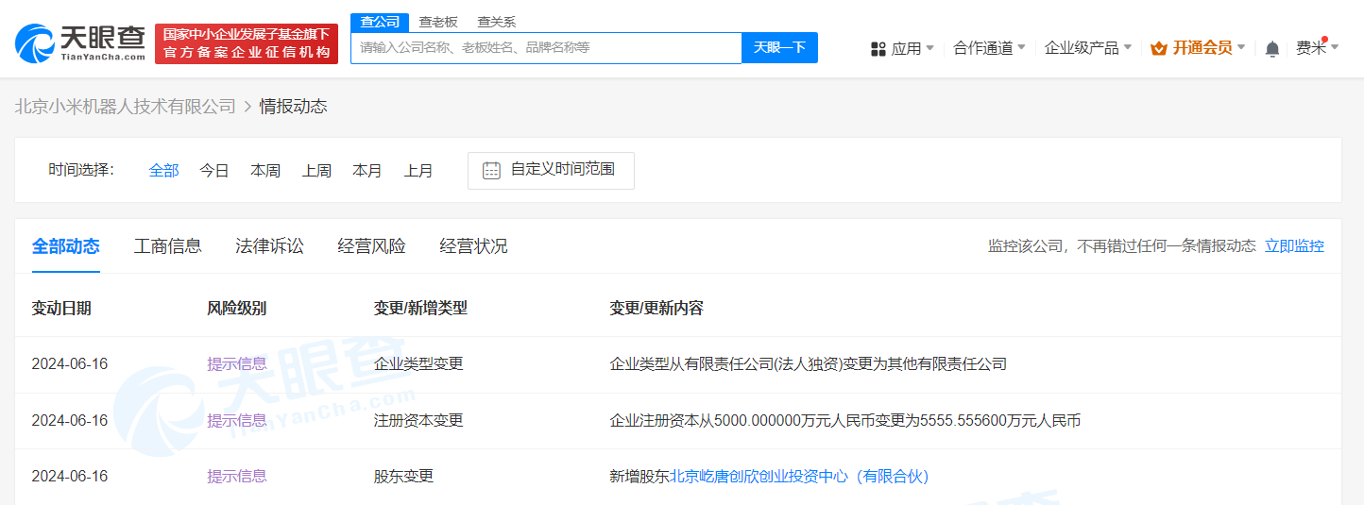Click 提示信息 in the 股东变更 row
The width and height of the screenshot is (1364, 505).
tap(237, 477)
